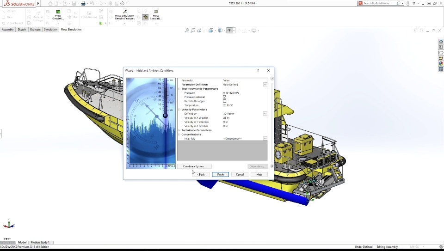Click the View Settings monitor icon

pyautogui.click(x=254, y=31)
